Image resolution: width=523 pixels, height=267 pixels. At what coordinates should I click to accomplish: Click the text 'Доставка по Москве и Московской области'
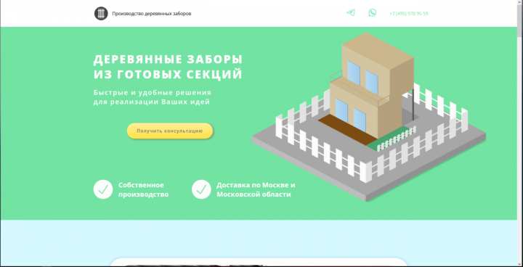point(256,189)
